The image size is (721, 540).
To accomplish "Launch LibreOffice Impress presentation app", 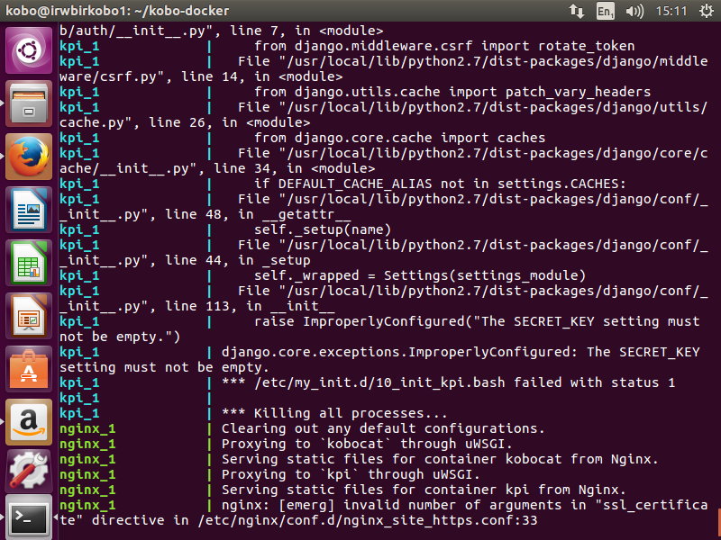I will click(x=29, y=317).
